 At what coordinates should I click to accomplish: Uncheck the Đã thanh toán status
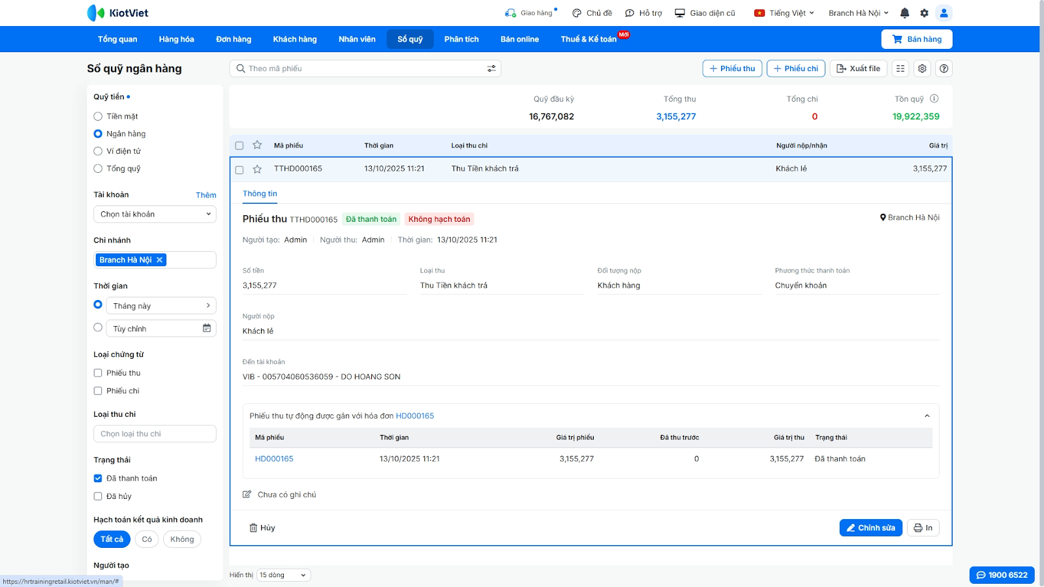(x=98, y=478)
